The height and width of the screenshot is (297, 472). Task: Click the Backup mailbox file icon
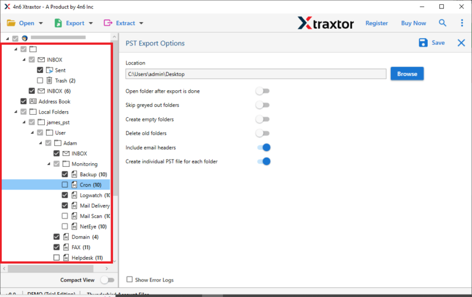(x=74, y=174)
